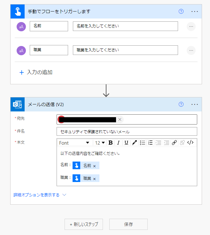
Task: Switch to HTML code view
Action: pyautogui.click(x=191, y=143)
